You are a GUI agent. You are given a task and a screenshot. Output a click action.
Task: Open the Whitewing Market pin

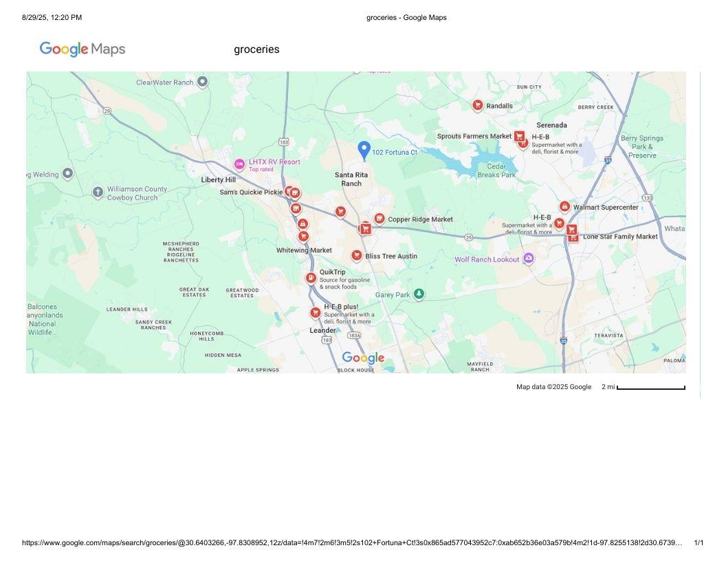tap(303, 236)
